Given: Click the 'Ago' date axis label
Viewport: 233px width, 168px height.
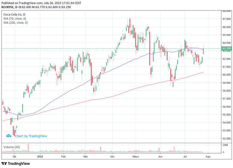Looking at the screenshot, I should click(x=208, y=157).
